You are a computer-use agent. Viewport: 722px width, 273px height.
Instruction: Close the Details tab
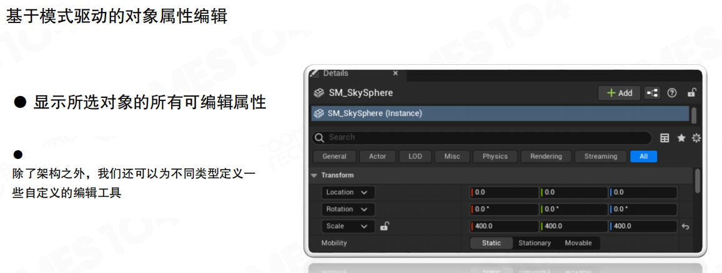tap(395, 74)
